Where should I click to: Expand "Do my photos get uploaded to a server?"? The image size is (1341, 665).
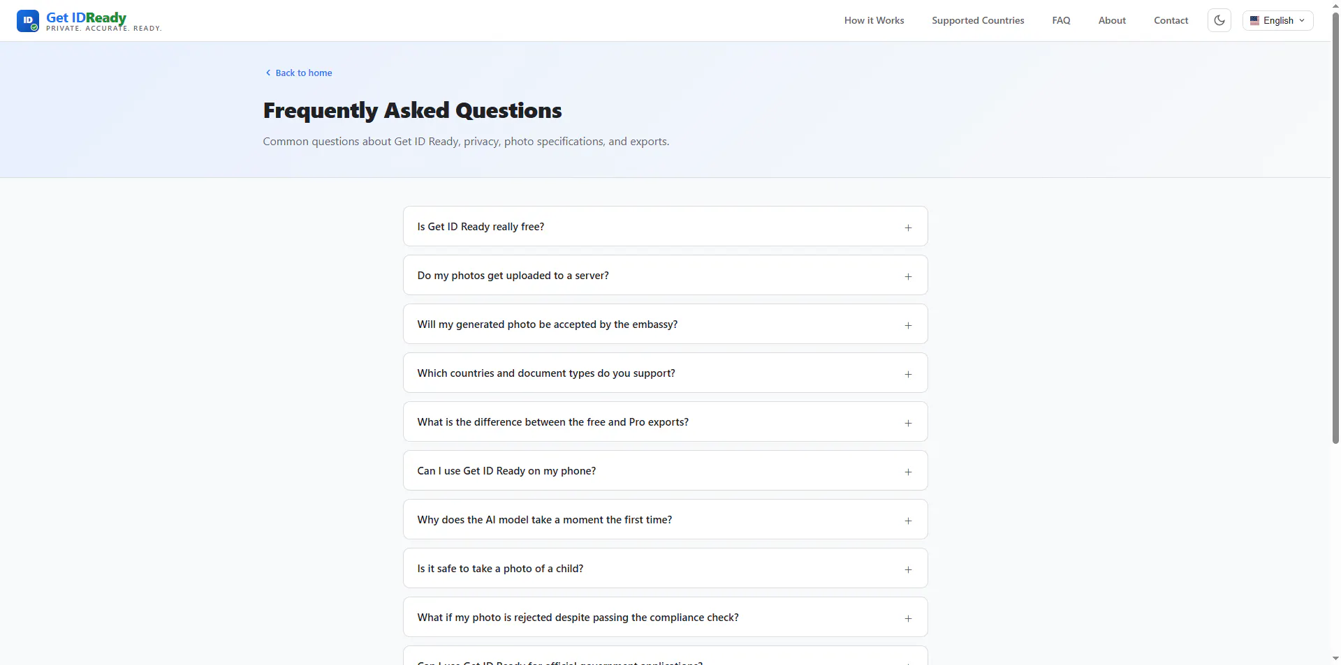(665, 275)
